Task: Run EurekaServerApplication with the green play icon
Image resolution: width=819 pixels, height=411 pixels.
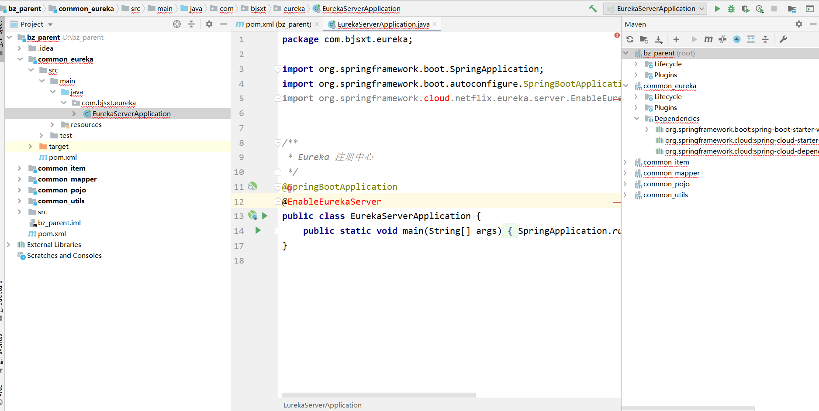Action: 717,8
